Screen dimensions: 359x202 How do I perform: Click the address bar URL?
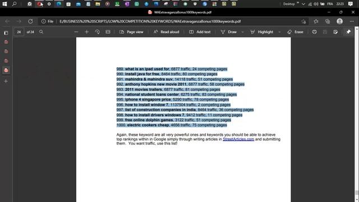coord(150,21)
